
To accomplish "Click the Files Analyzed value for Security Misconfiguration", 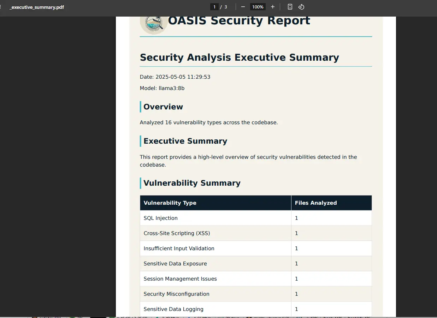I will (x=331, y=294).
